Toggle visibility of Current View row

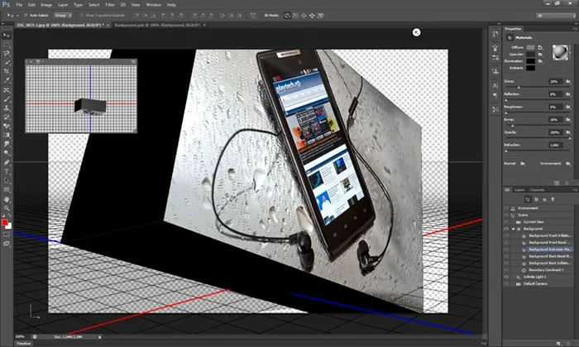point(506,222)
